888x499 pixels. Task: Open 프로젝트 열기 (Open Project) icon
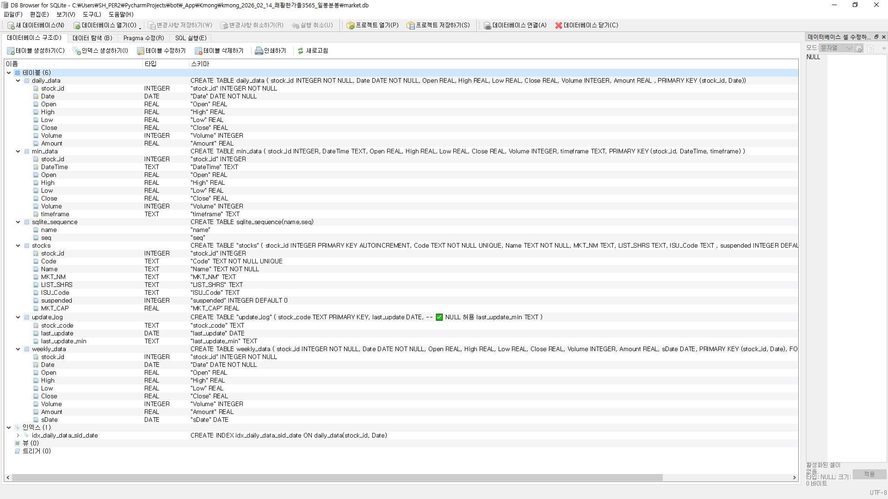[351, 25]
